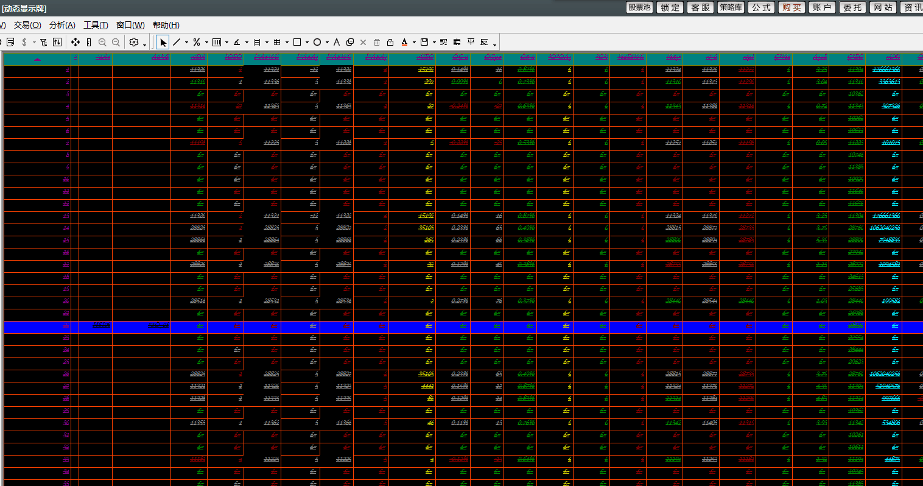Screen dimensions: 923x486
Task: Expand the dropdown beside the dollar icon
Action: [x=34, y=43]
